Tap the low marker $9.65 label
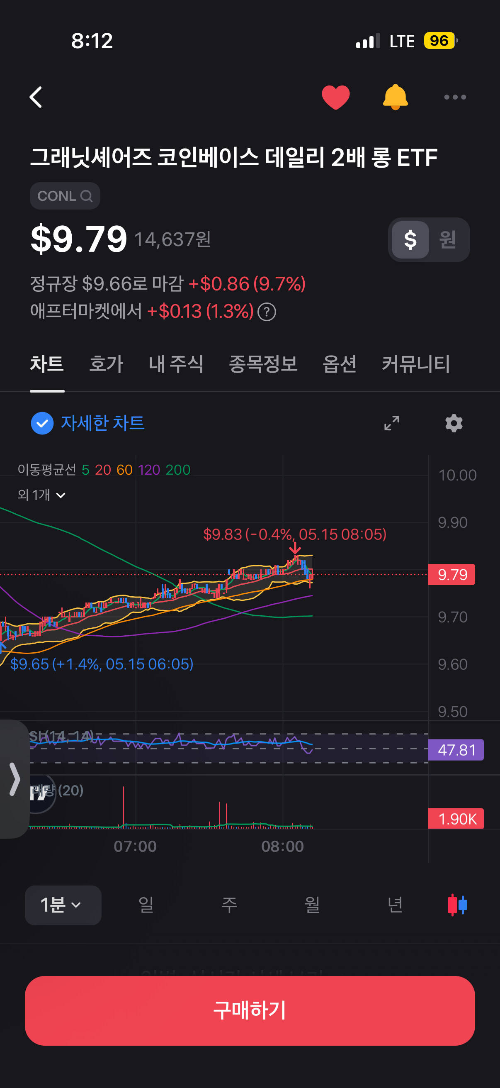This screenshot has height=1088, width=500. pos(102,664)
